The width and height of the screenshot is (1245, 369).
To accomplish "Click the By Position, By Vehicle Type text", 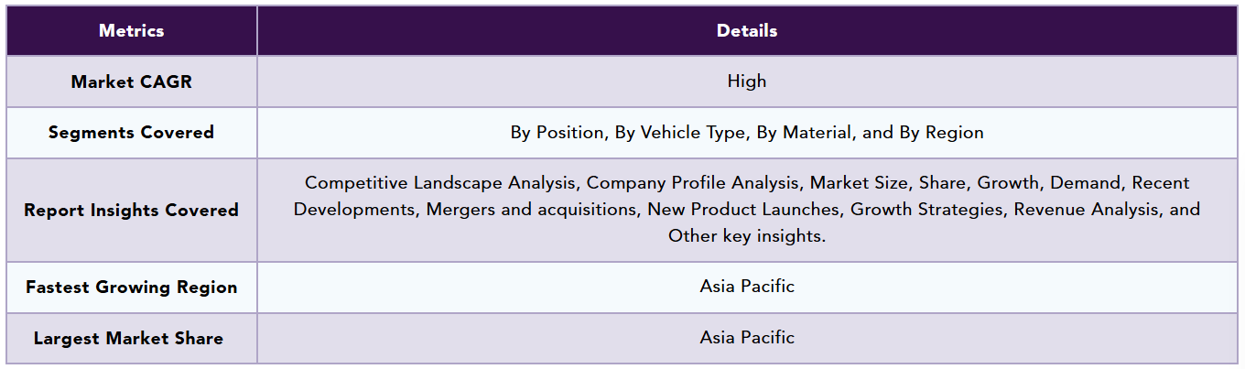I will coord(628,133).
